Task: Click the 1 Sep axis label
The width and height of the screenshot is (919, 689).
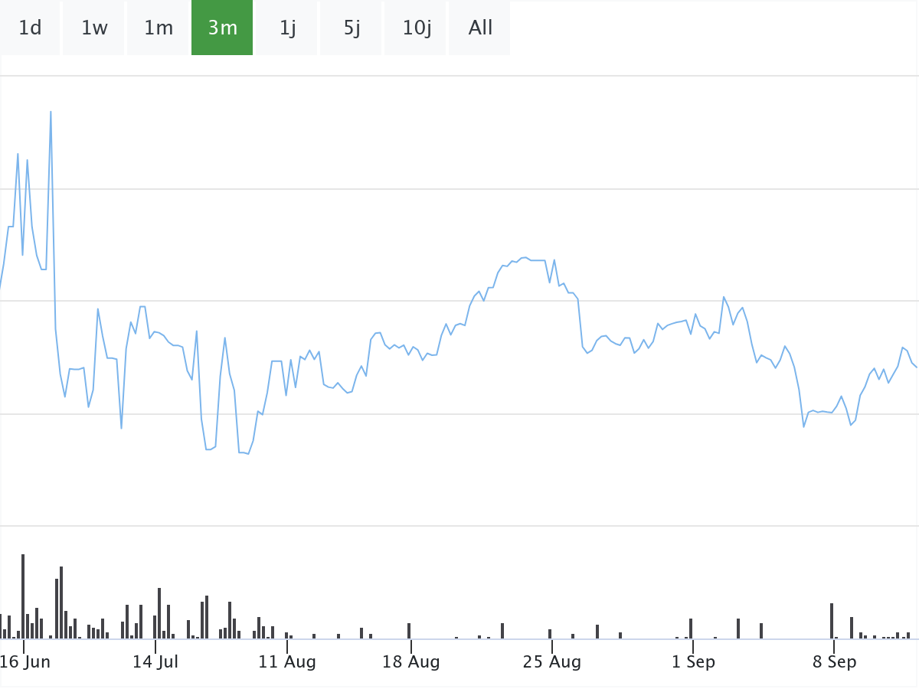Action: (693, 661)
